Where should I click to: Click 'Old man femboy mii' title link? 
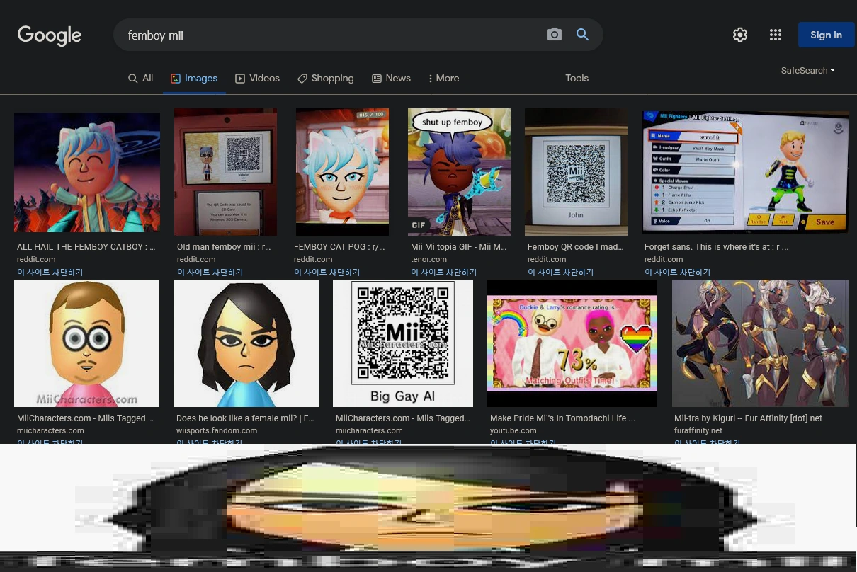coord(224,247)
